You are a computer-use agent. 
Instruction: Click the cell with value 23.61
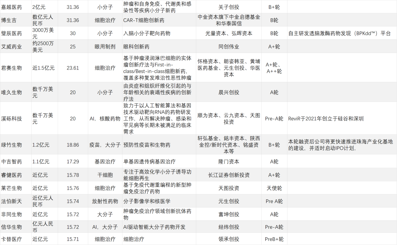pyautogui.click(x=72, y=68)
